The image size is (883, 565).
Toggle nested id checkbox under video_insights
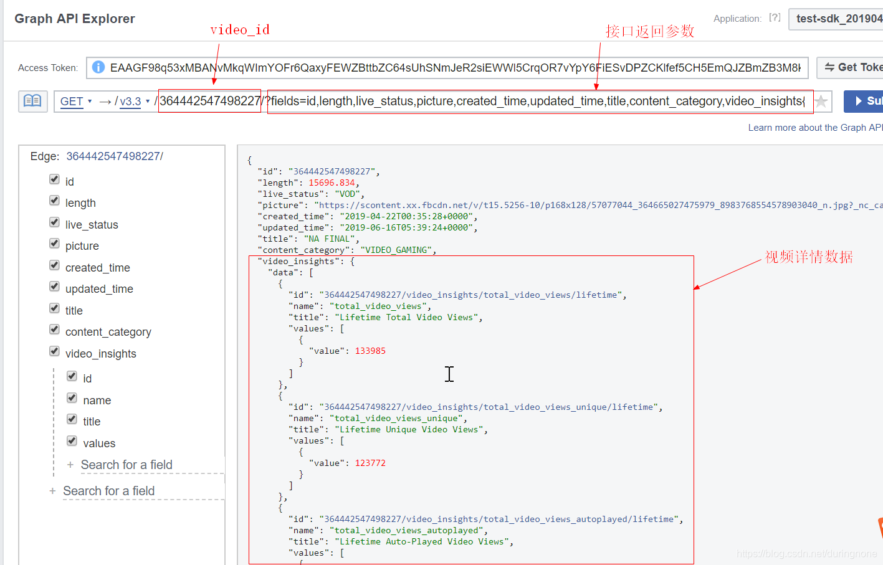pyautogui.click(x=72, y=376)
